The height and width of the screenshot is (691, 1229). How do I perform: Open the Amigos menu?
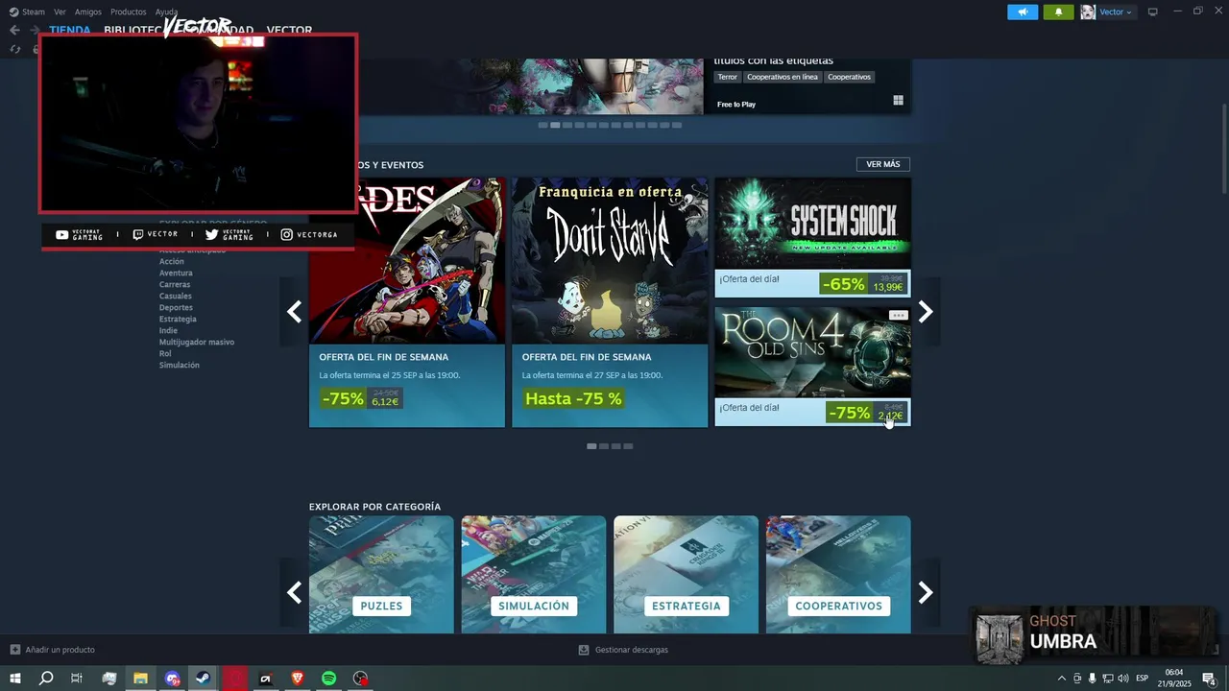coord(87,12)
